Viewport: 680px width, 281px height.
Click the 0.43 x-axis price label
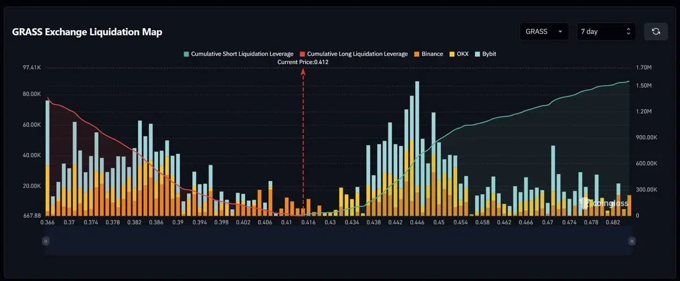330,222
